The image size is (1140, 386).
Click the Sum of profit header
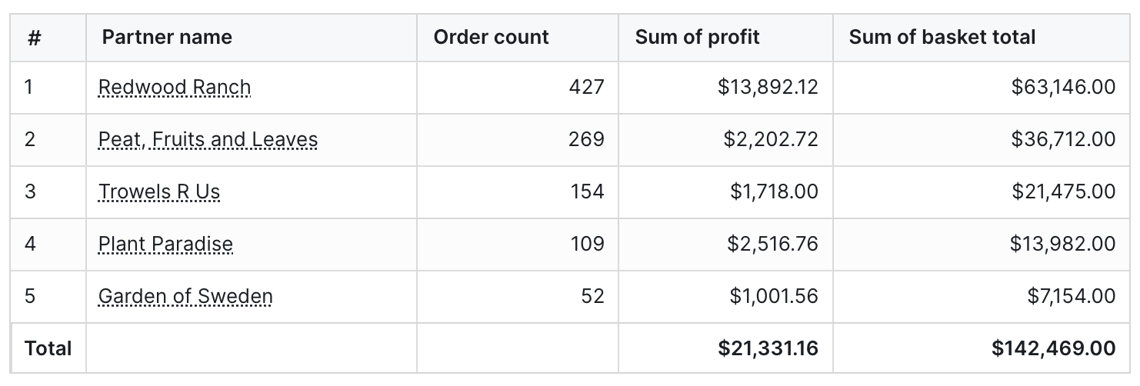[x=697, y=37]
